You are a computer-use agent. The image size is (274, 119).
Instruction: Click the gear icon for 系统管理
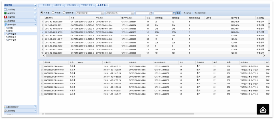pyautogui.click(x=5, y=111)
